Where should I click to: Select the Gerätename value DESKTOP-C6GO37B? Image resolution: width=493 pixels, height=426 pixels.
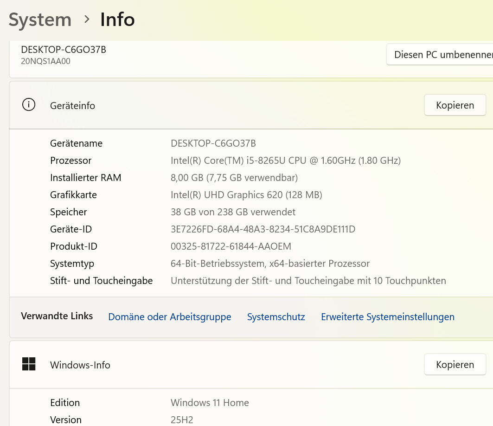point(213,143)
